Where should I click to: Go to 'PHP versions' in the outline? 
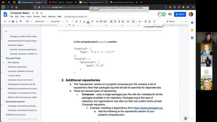click(x=14, y=62)
